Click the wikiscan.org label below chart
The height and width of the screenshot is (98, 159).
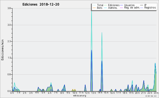[x=79, y=96]
